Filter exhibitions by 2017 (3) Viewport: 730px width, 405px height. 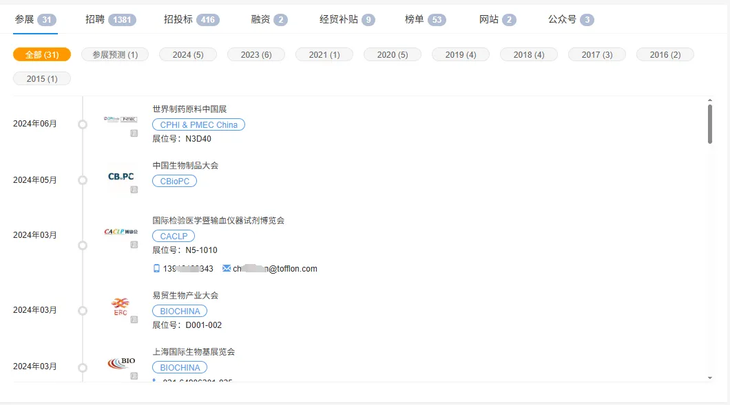click(x=597, y=54)
